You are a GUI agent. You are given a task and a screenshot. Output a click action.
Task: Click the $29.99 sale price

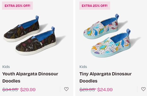tap(28, 90)
